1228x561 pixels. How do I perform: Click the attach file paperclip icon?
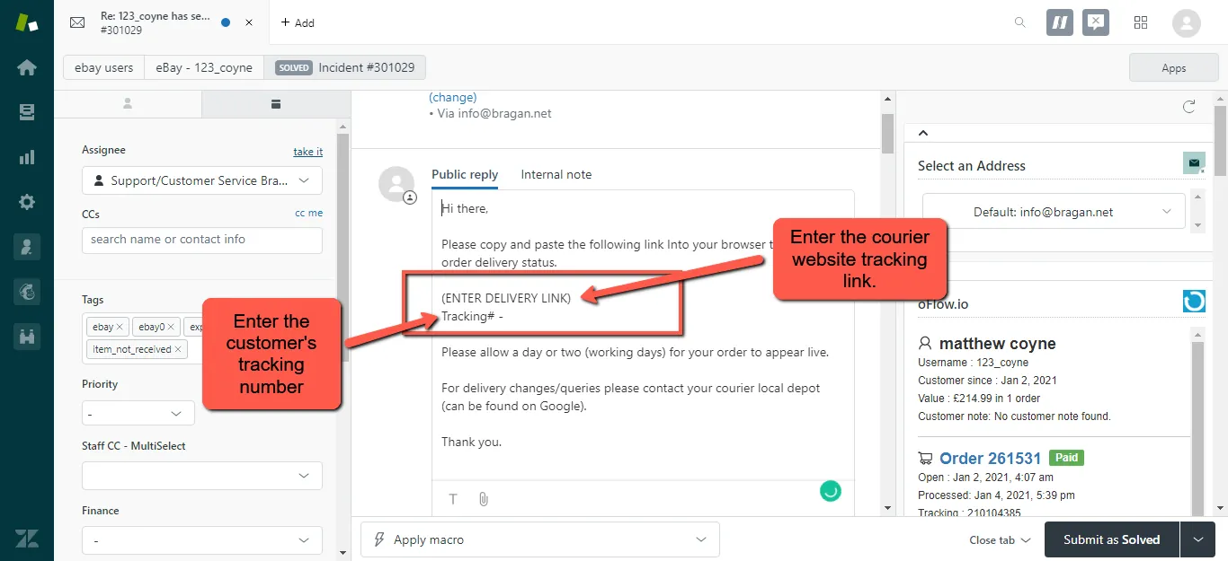pos(483,499)
